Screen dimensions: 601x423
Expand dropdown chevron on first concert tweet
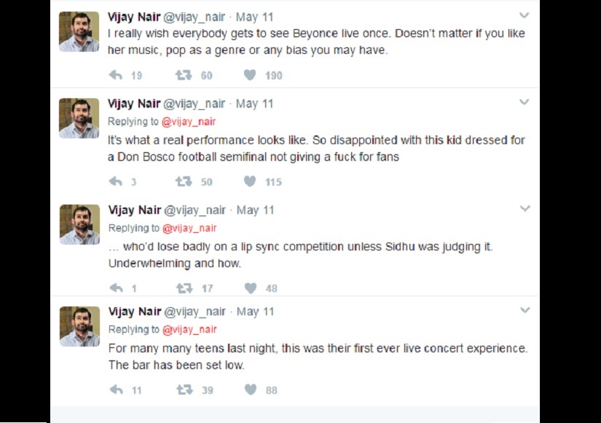[x=524, y=311]
